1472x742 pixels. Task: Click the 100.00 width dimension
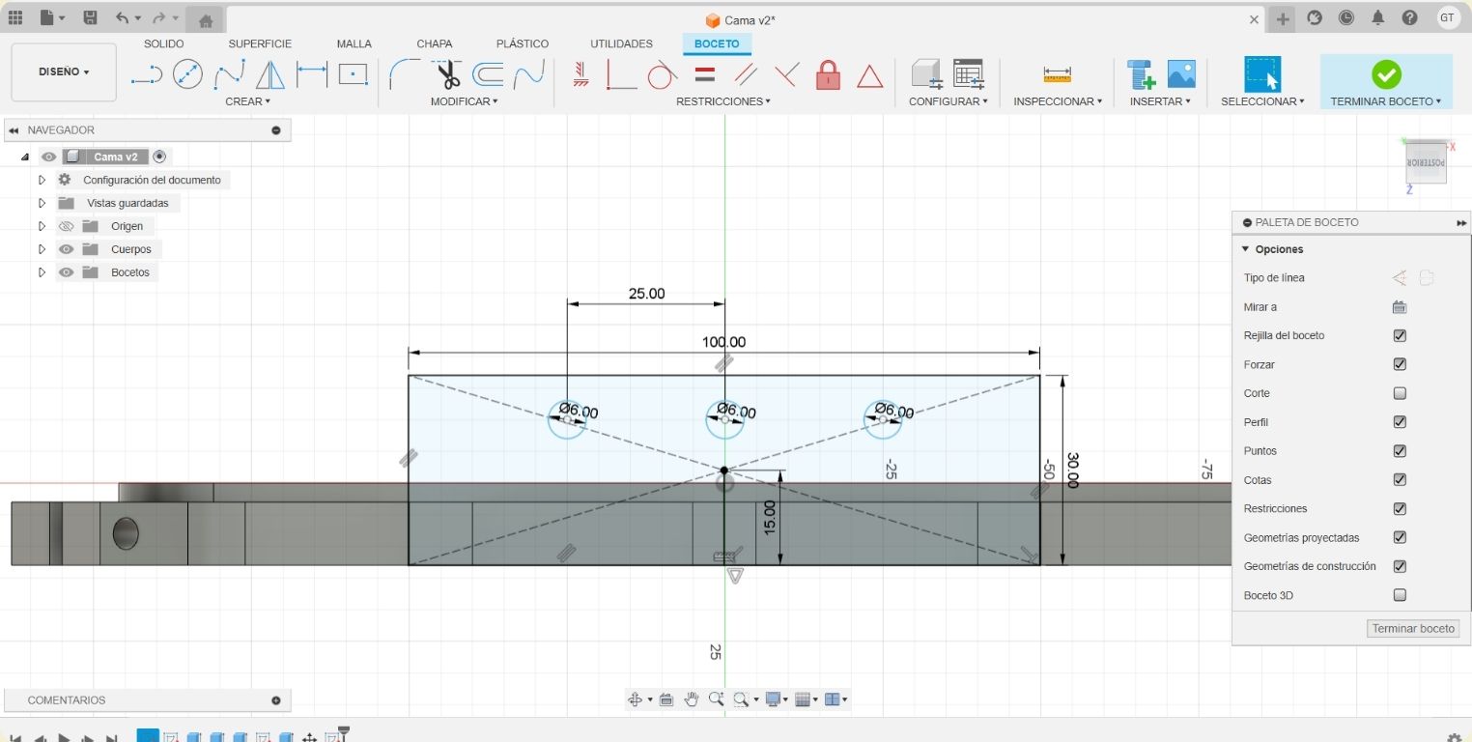723,342
